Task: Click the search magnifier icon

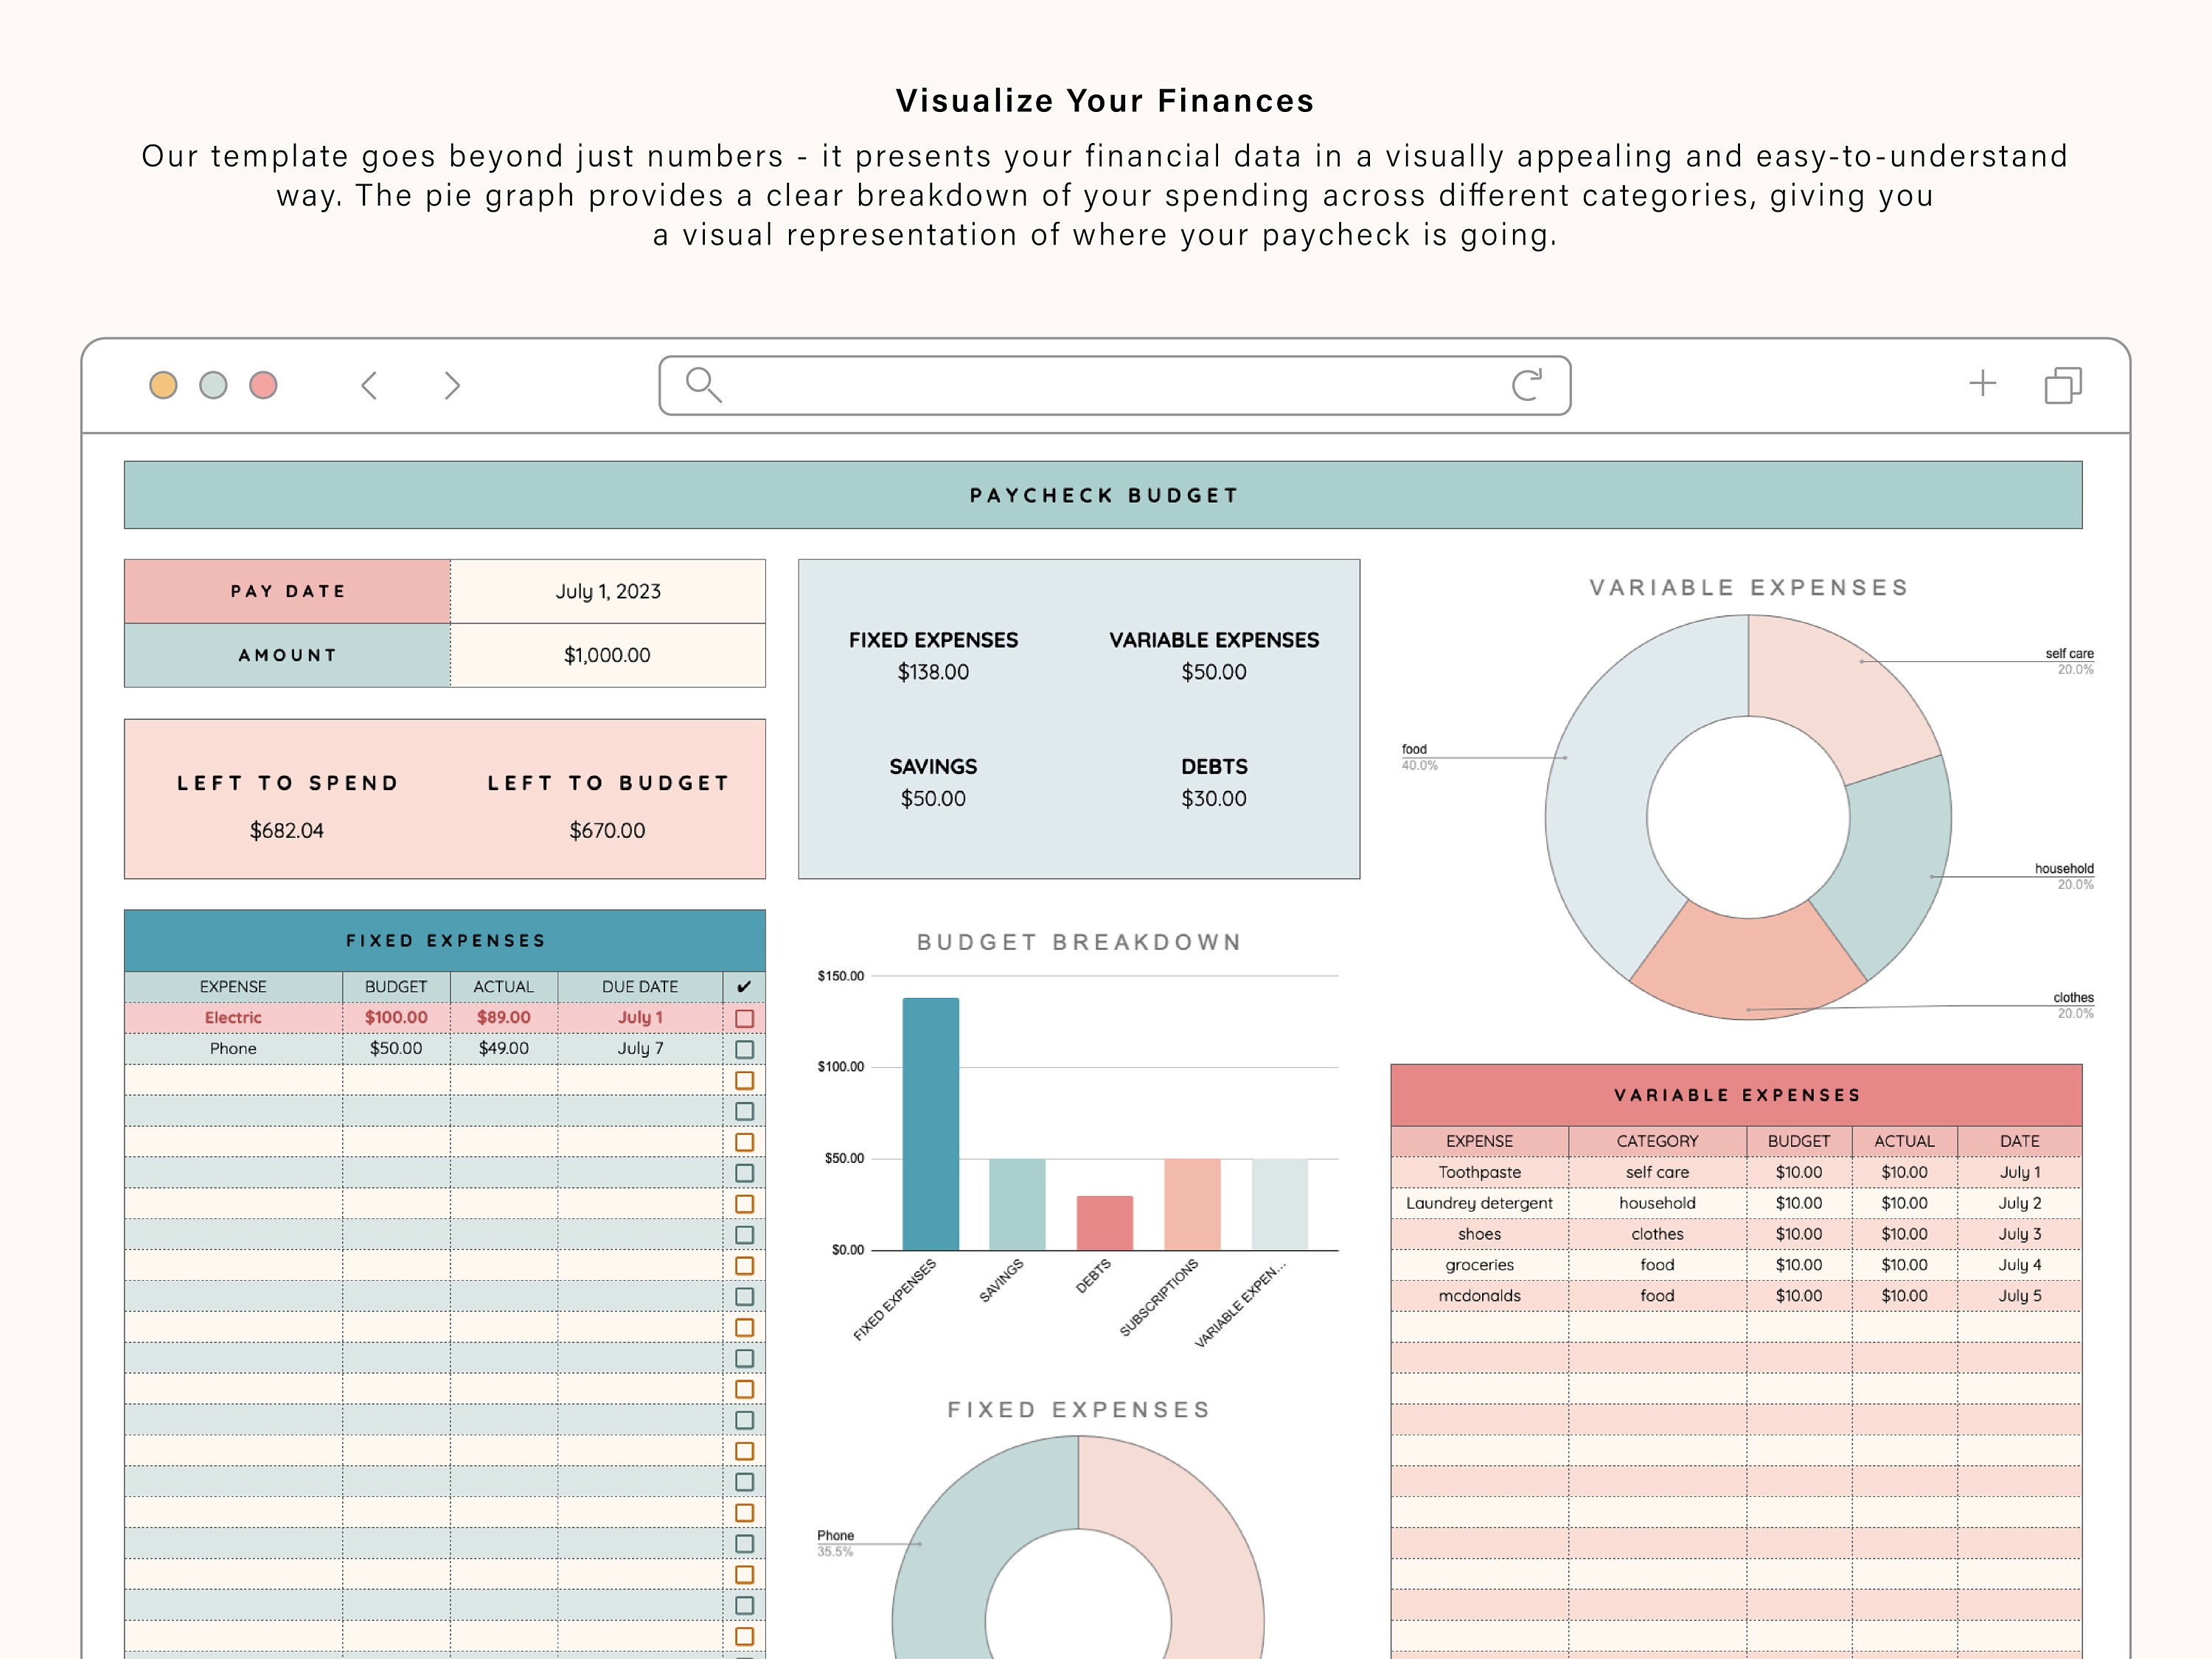Action: tap(701, 385)
